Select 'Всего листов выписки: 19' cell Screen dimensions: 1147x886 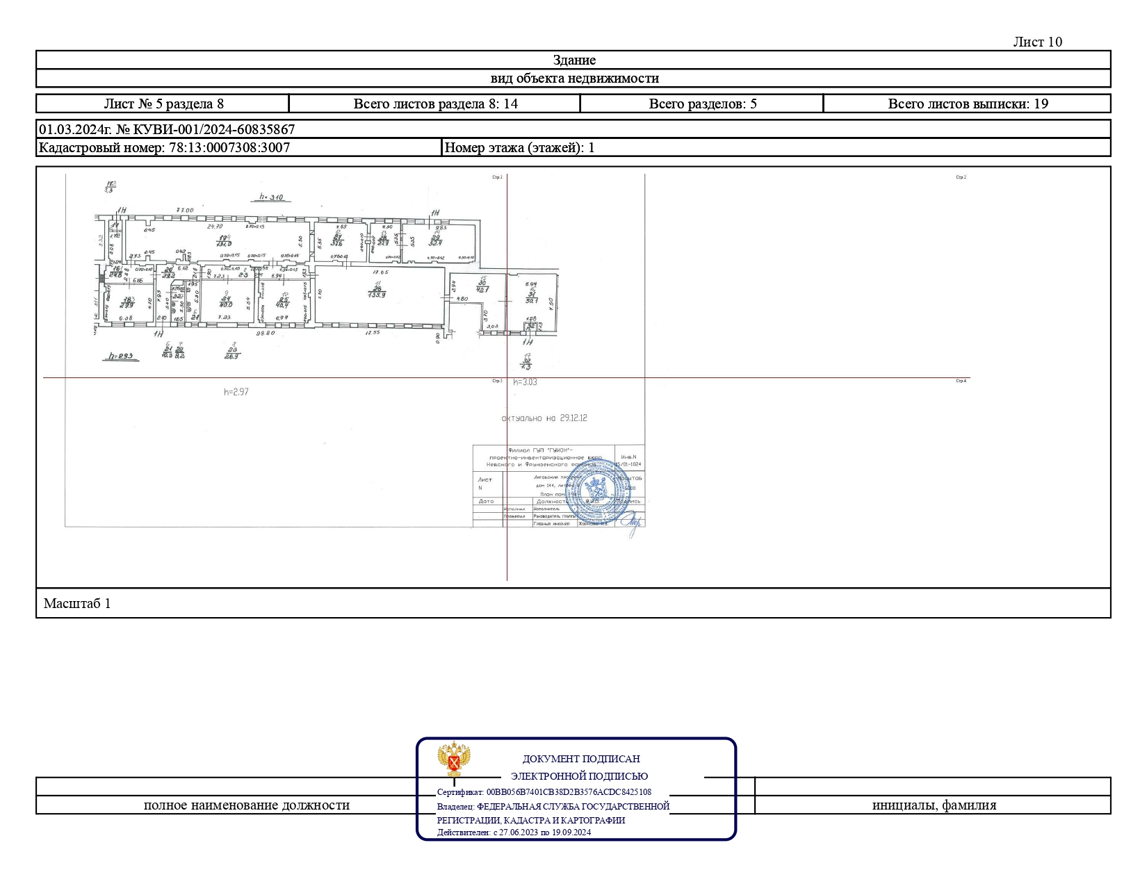coord(968,104)
